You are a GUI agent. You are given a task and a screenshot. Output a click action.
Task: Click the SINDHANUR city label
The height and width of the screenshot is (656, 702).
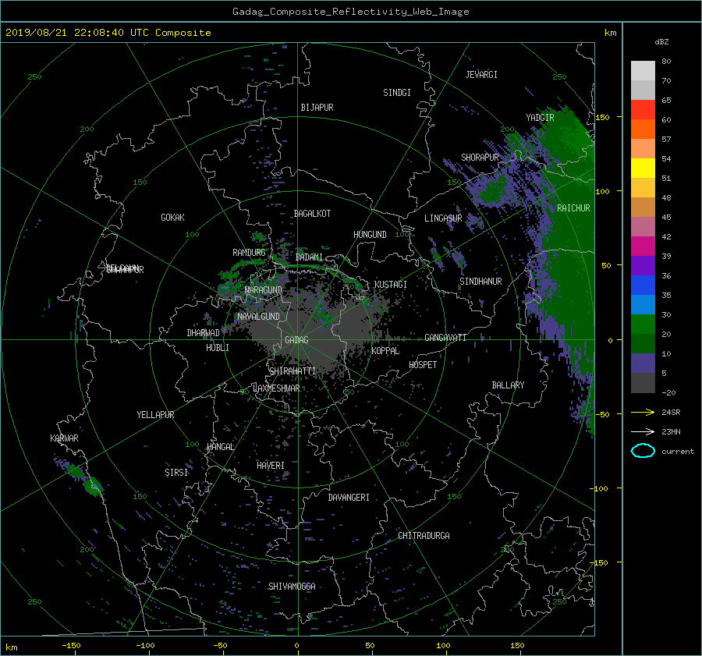coord(480,282)
